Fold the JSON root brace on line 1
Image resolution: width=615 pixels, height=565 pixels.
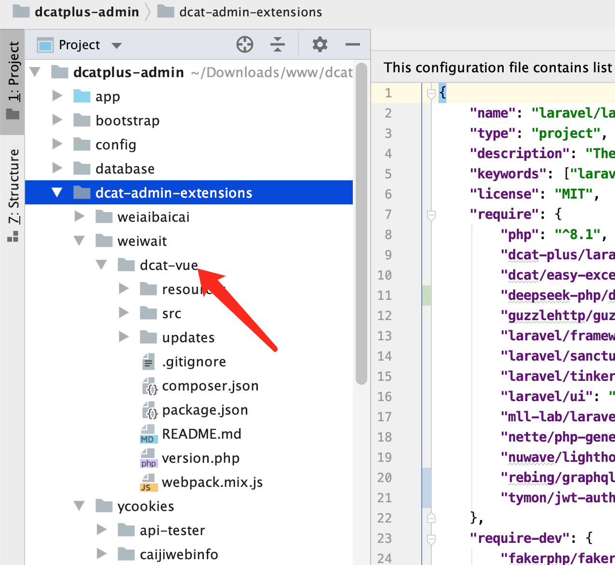[x=431, y=94]
